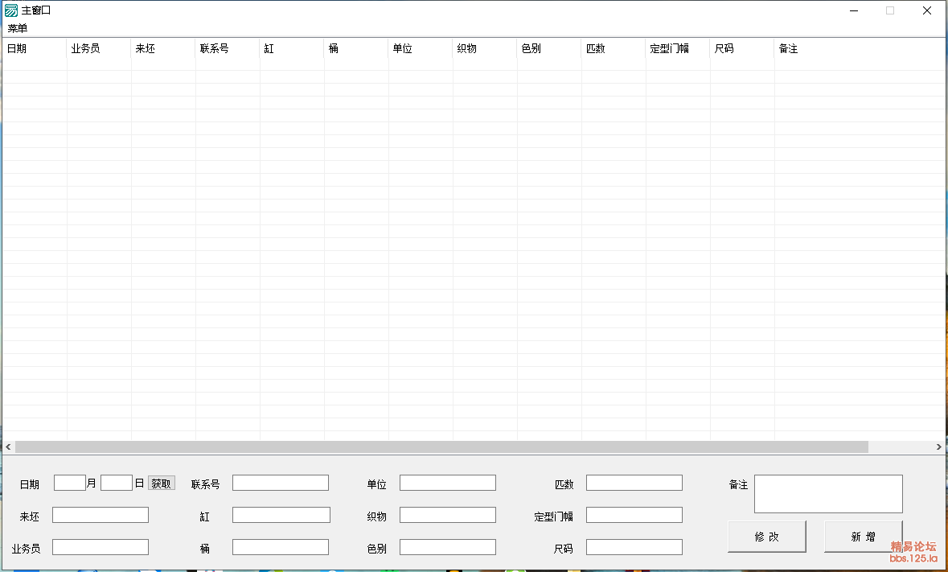Click the 来坯 text field
The image size is (948, 572).
click(101, 515)
